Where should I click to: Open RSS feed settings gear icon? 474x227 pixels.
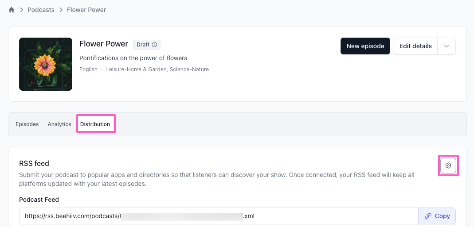click(448, 165)
